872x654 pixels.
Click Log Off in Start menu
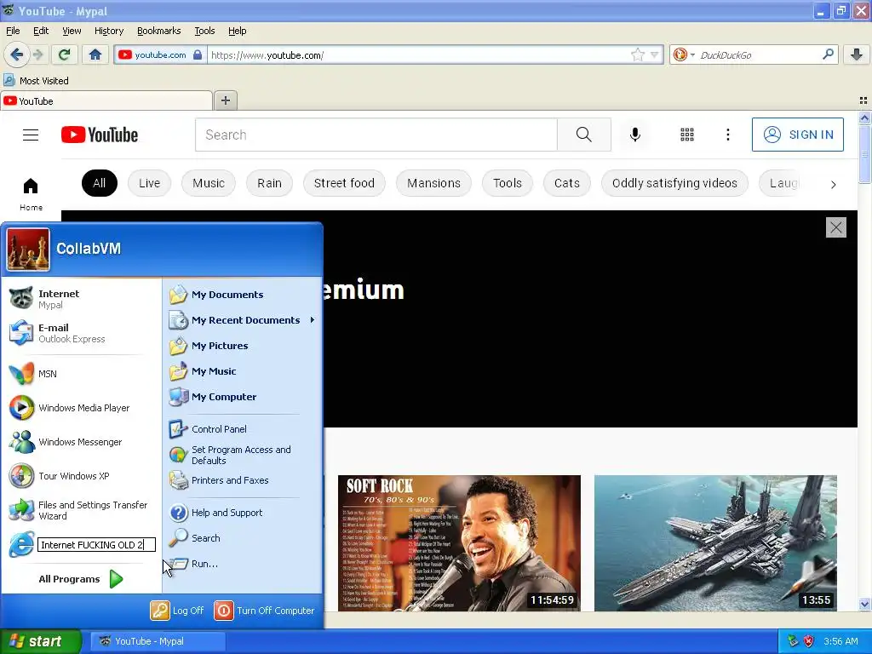coord(177,610)
